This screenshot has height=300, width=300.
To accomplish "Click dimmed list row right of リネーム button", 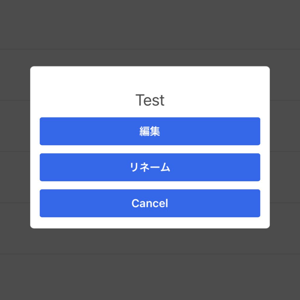I will coord(285,177).
